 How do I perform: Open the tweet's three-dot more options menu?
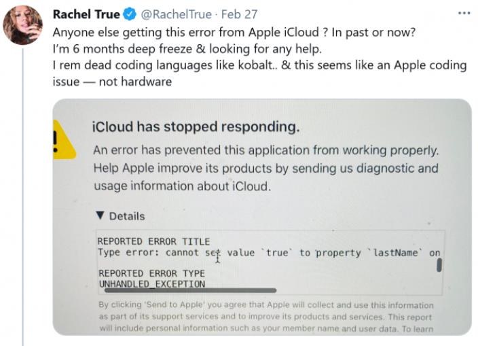tap(464, 13)
